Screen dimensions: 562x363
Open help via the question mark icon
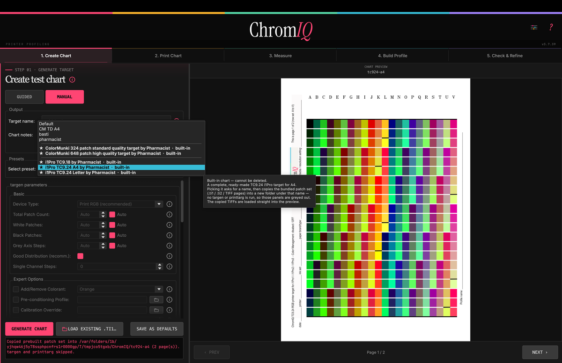(x=551, y=28)
